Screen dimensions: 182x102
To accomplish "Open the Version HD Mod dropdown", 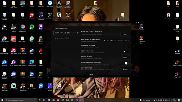I will pos(126,57).
